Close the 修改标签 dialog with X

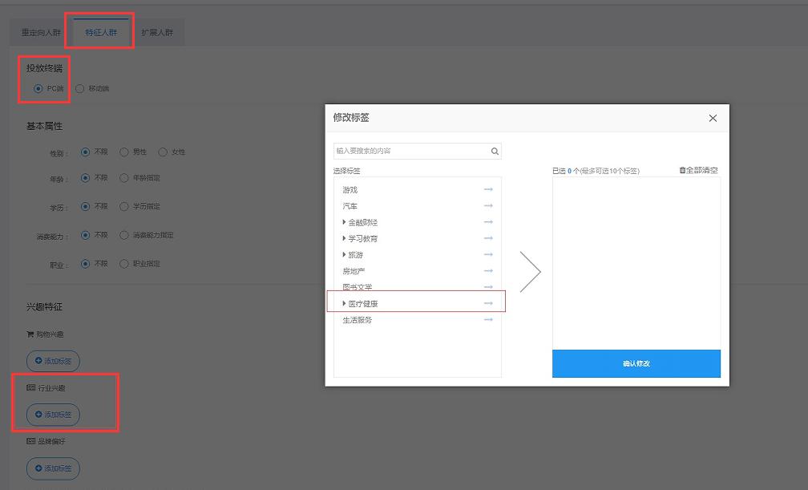[x=713, y=118]
